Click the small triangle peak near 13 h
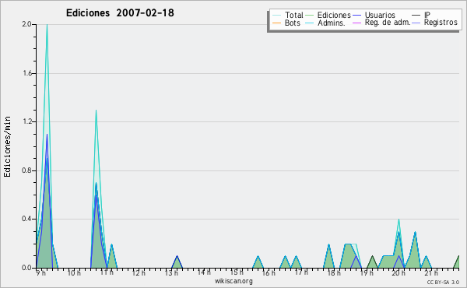467x288 pixels. (177, 256)
